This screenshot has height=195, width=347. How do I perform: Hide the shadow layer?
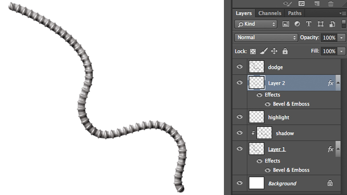240,132
